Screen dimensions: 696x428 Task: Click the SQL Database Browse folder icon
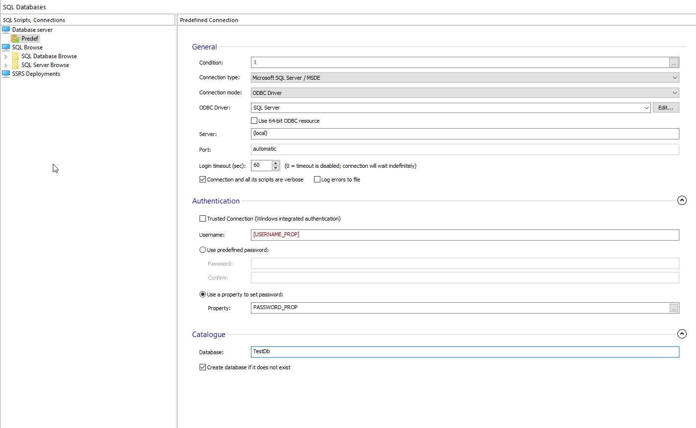16,56
